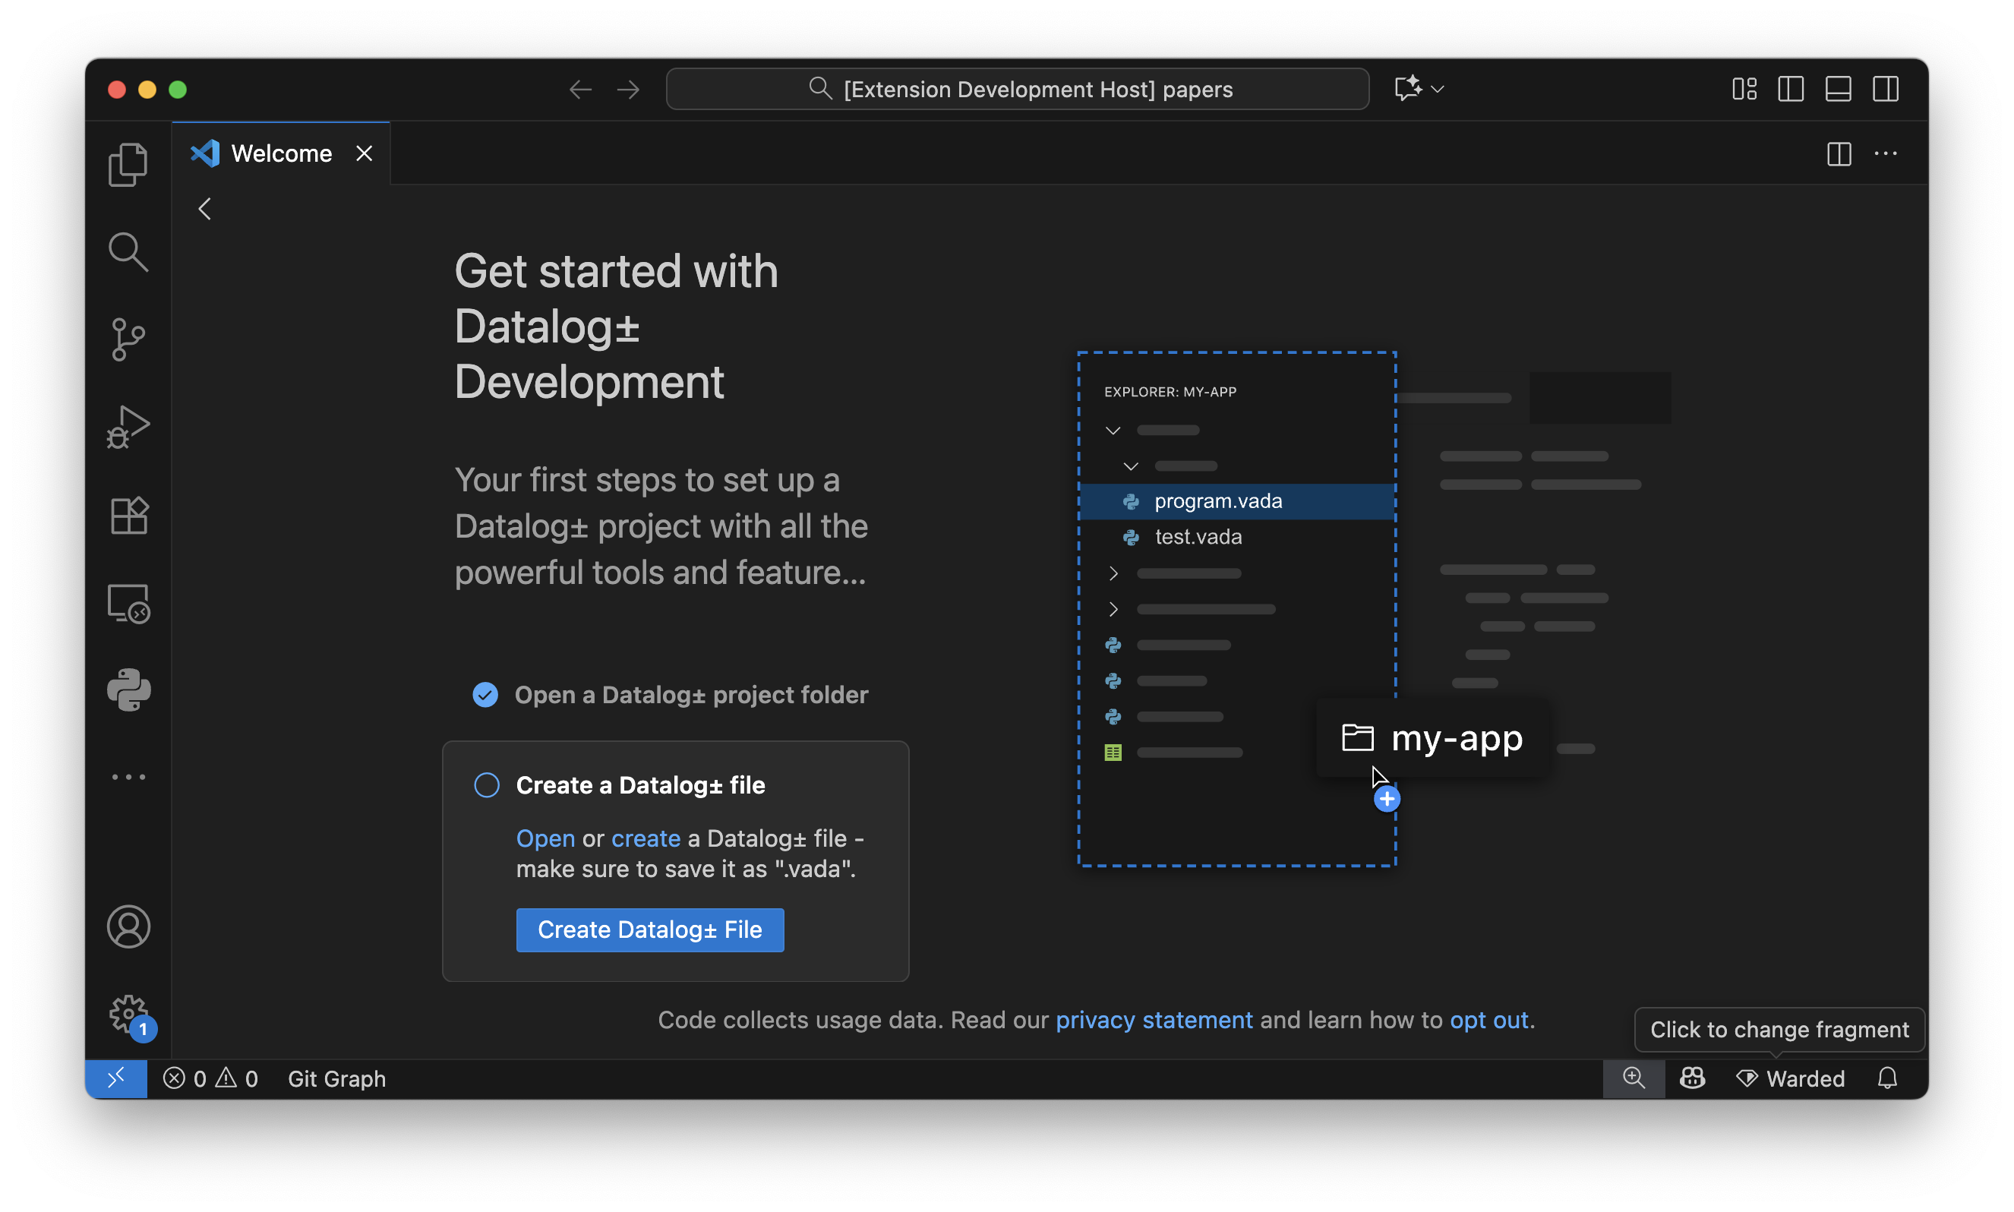Go back in navigation history
2014x1212 pixels.
point(580,89)
